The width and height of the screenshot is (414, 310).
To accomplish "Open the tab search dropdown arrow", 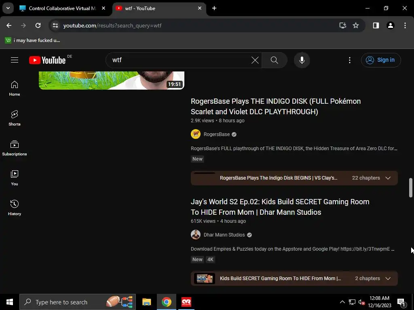I will pyautogui.click(x=8, y=8).
